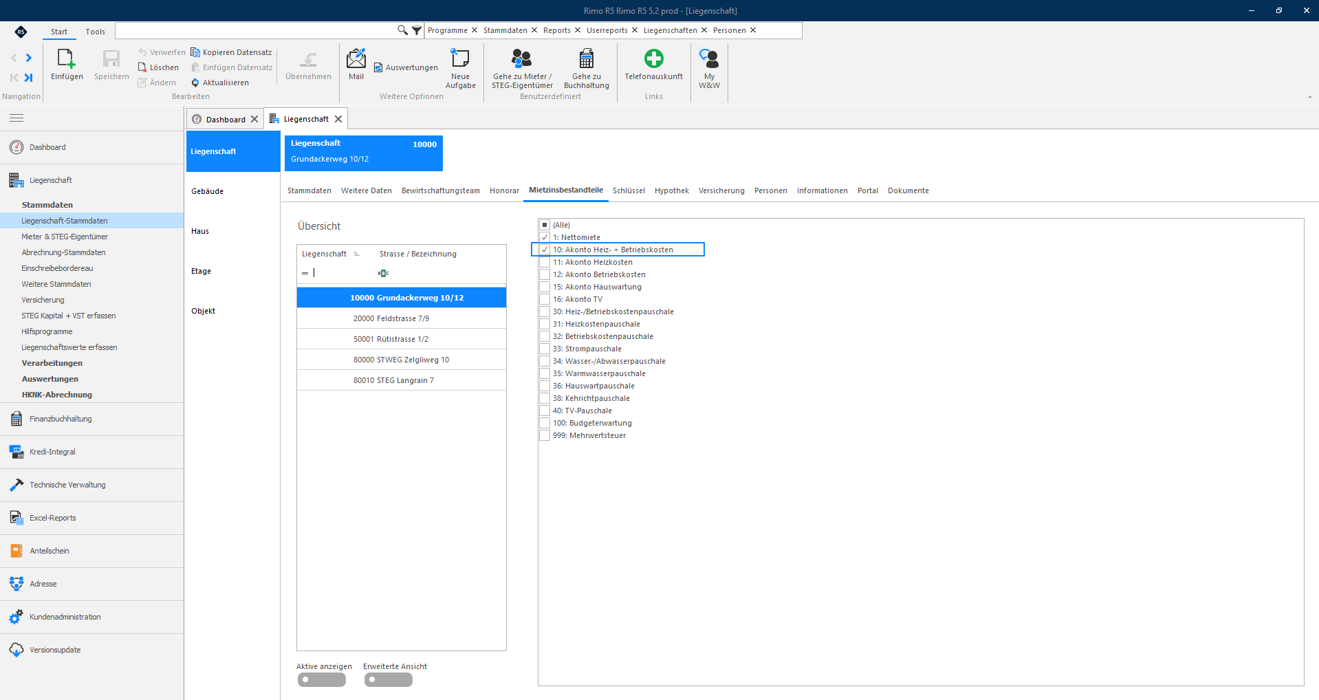Viewport: 1319px width, 700px height.
Task: Click the filter funnel icon
Action: 417,30
